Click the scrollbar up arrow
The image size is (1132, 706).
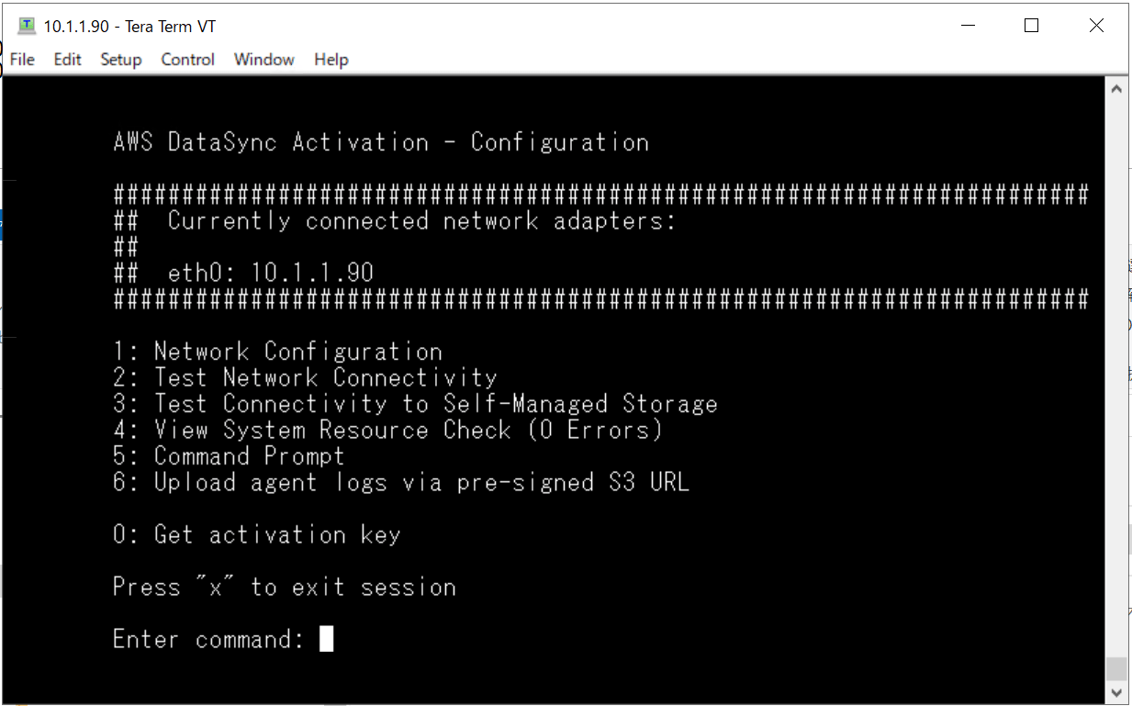point(1116,90)
